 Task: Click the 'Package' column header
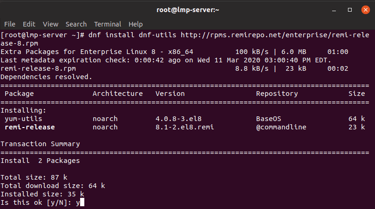pos(19,94)
